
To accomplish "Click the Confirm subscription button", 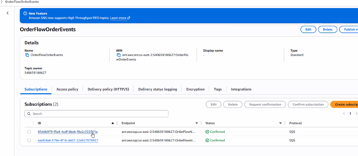I will click(x=308, y=104).
